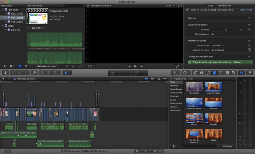This screenshot has width=255, height=154.
Task: Toggle viewer fullscreen expand icon
Action: pos(177,66)
